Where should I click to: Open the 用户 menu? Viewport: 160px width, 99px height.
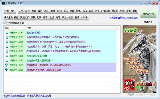(13, 11)
